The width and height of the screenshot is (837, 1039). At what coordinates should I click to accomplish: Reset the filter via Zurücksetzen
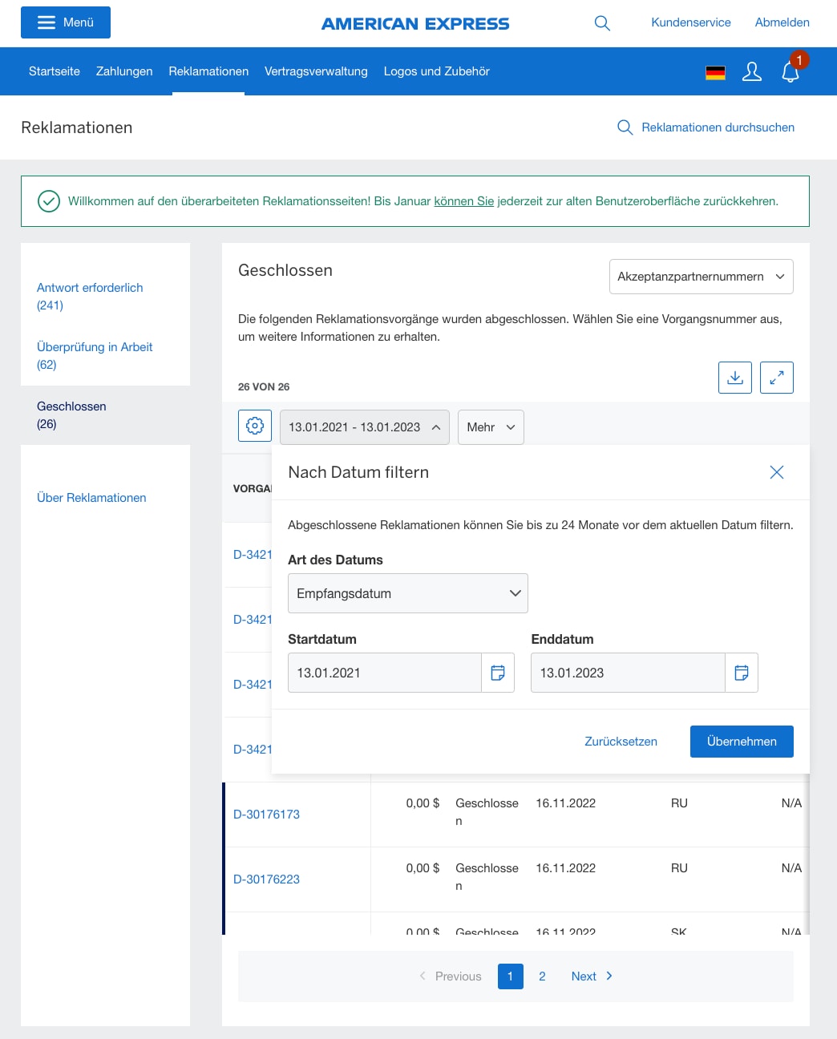click(621, 742)
